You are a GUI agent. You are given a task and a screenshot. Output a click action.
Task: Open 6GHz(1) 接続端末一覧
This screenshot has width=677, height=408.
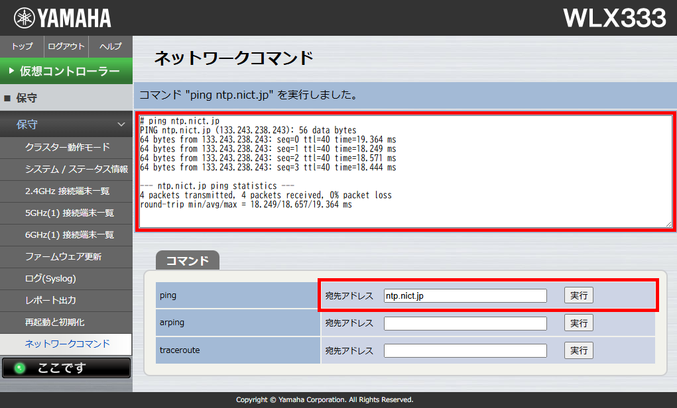tap(66, 235)
